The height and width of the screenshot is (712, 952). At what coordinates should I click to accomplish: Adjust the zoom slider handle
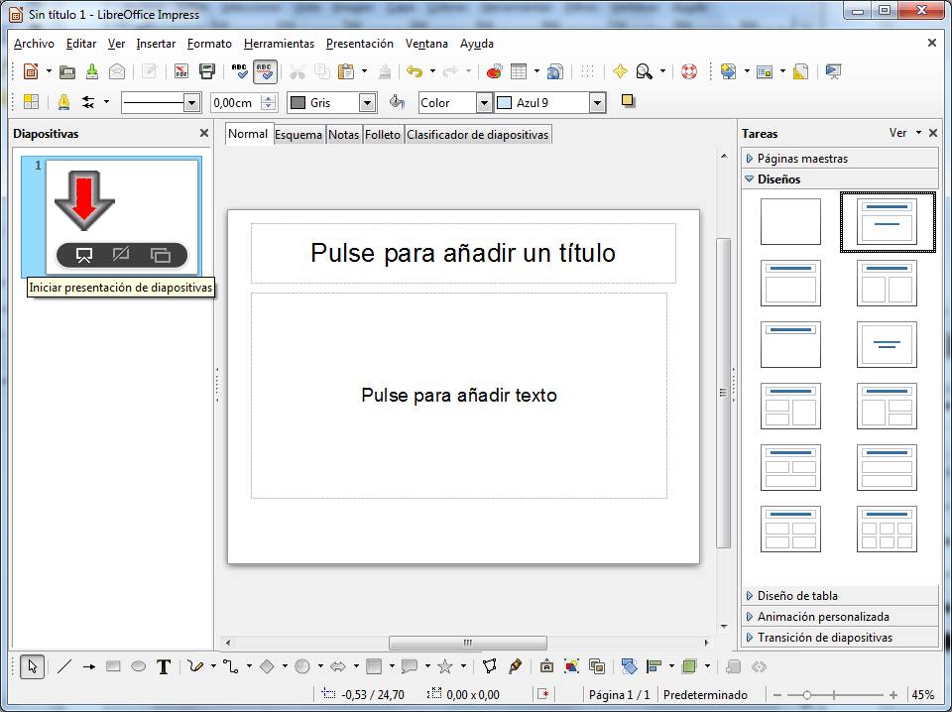point(807,695)
